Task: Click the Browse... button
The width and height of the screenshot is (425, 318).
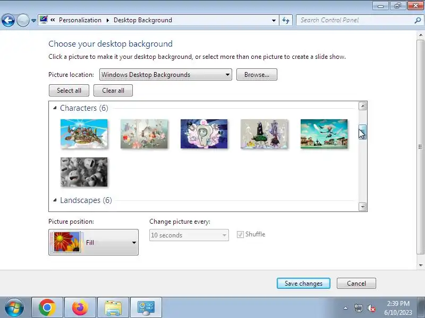Action: [257, 75]
